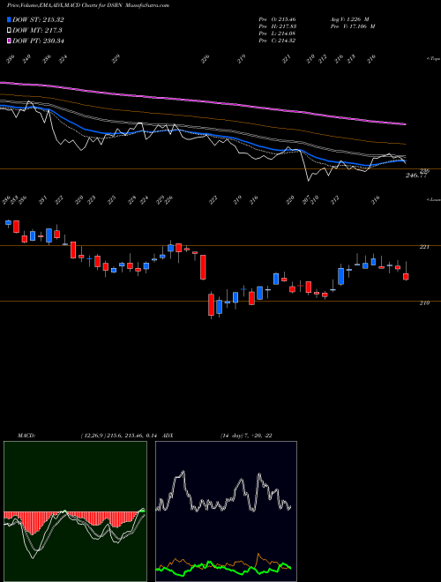The height and width of the screenshot is (582, 441).
Task: Click the MACD '(12,26,9) 215.6, 215.46, 0.14' values
Action: tap(119, 436)
